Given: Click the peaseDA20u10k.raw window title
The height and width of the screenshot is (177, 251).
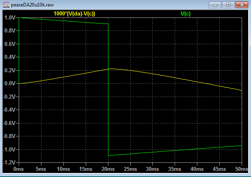Looking at the screenshot, I should tap(32, 5).
